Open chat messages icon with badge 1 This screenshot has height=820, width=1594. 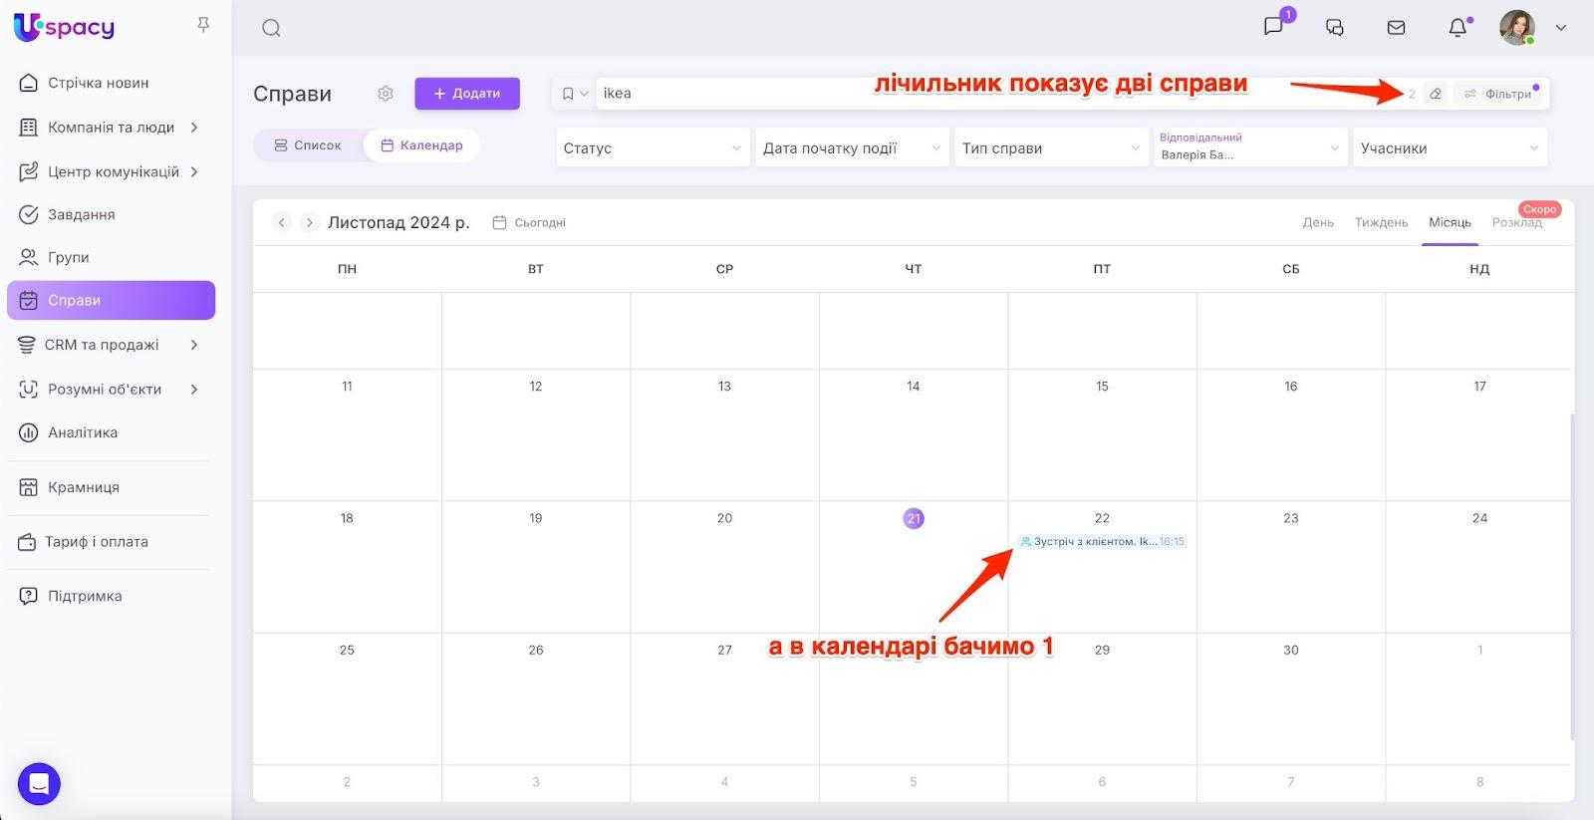coord(1273,27)
